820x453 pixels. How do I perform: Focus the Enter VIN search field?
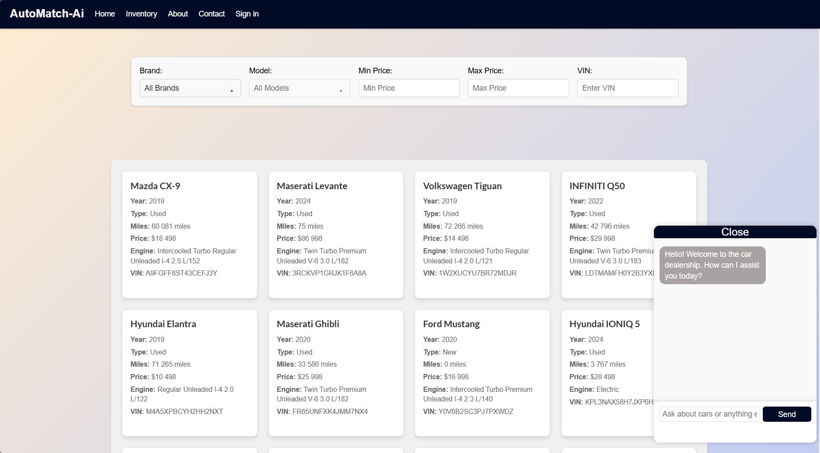point(628,88)
